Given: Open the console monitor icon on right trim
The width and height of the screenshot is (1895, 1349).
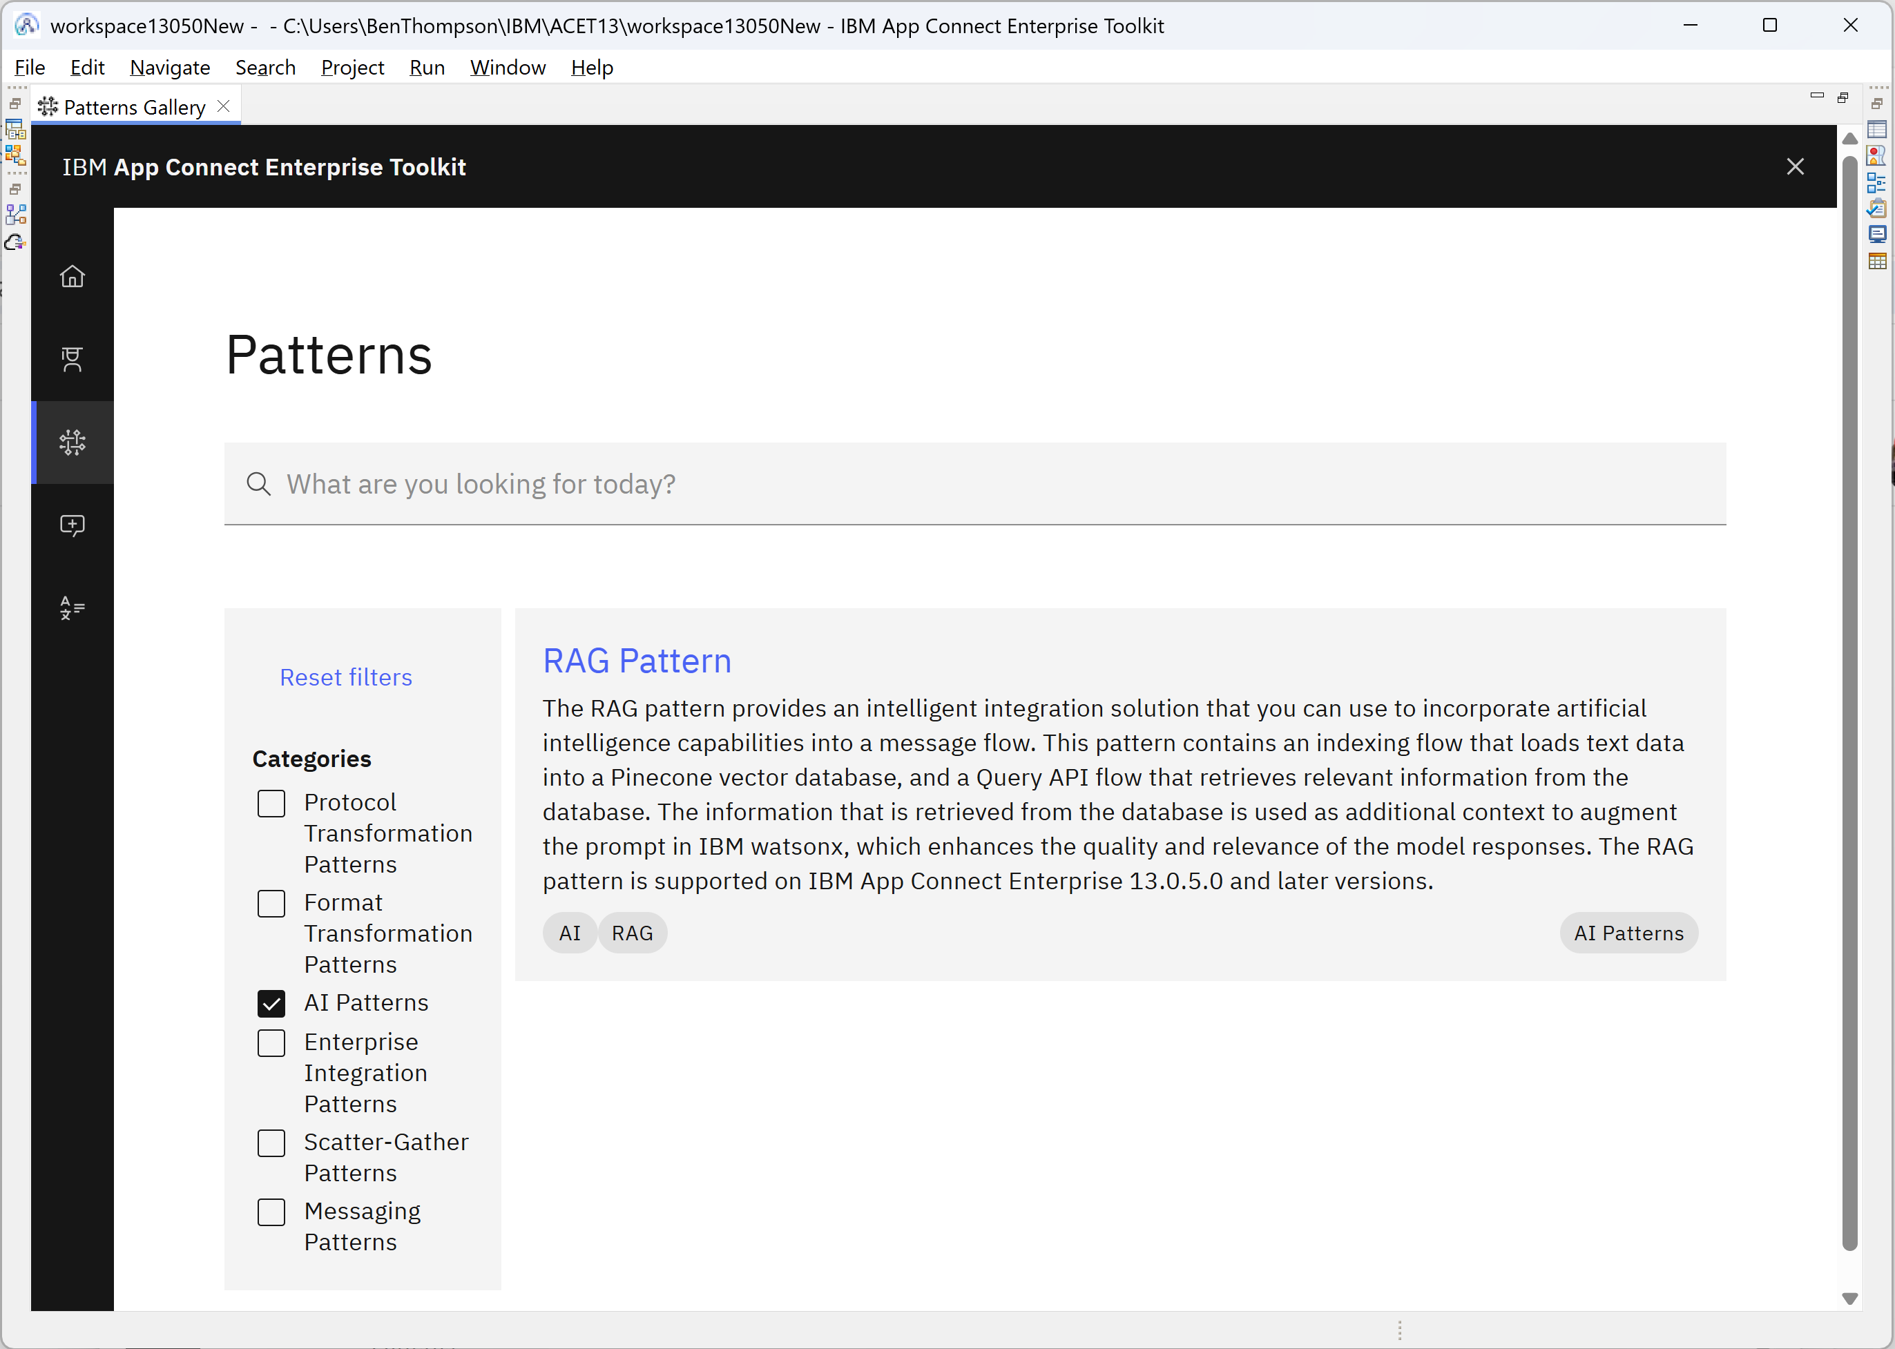Looking at the screenshot, I should pyautogui.click(x=1877, y=234).
